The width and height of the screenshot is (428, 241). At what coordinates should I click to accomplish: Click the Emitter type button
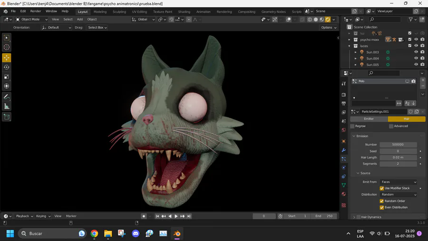point(369,119)
